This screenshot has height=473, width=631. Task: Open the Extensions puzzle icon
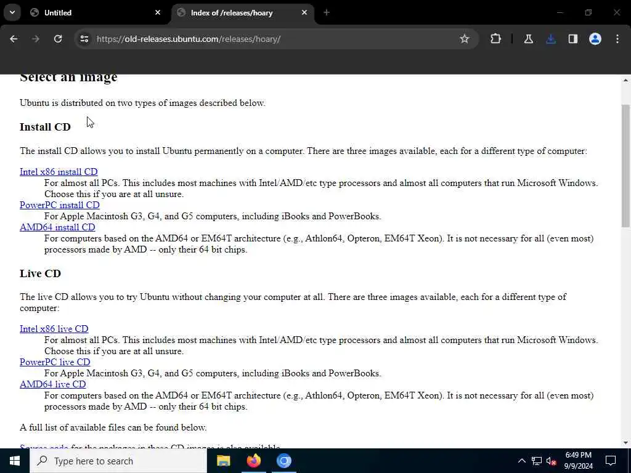click(x=496, y=39)
